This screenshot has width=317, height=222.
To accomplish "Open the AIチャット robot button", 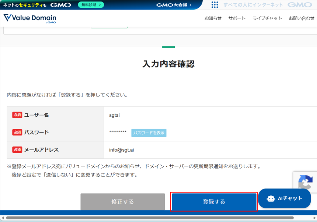I will click(x=284, y=198).
